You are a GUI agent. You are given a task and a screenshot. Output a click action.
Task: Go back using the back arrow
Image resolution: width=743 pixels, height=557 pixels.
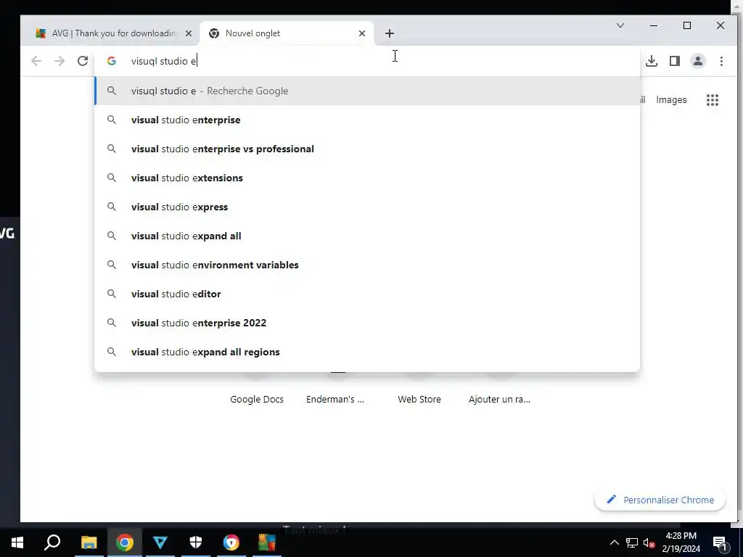click(x=36, y=61)
